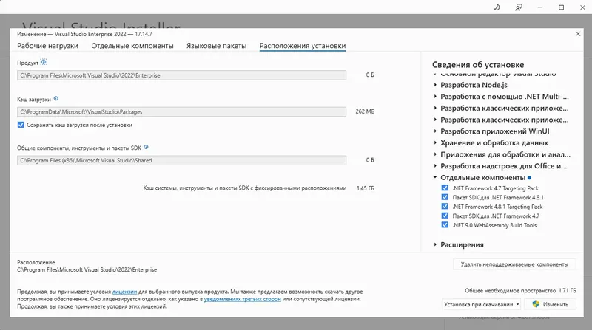Image resolution: width=592 pixels, height=330 pixels.
Task: Expand Приложения для обработки и анал section
Action: click(x=435, y=154)
